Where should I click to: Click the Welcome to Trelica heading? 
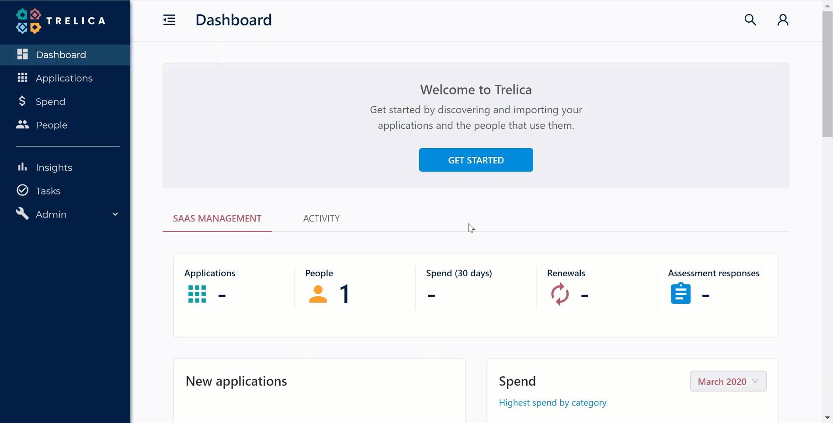point(476,90)
